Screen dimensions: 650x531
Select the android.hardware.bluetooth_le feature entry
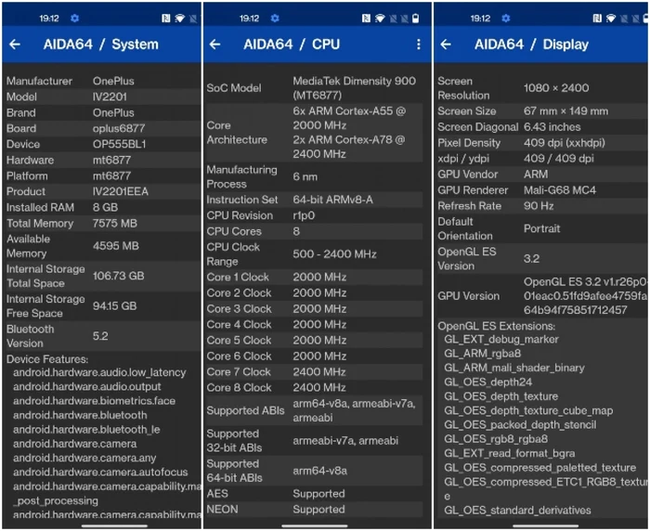click(x=86, y=430)
